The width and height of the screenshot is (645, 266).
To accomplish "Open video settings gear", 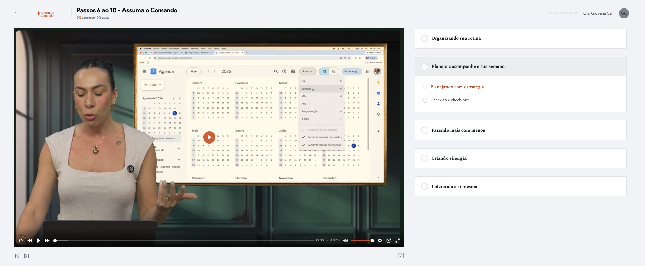I will coord(380,241).
